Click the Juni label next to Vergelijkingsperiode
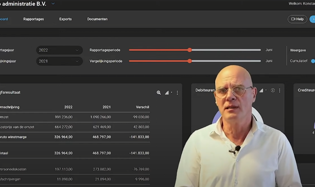Viewport: 315px width, 187px height. pyautogui.click(x=269, y=61)
